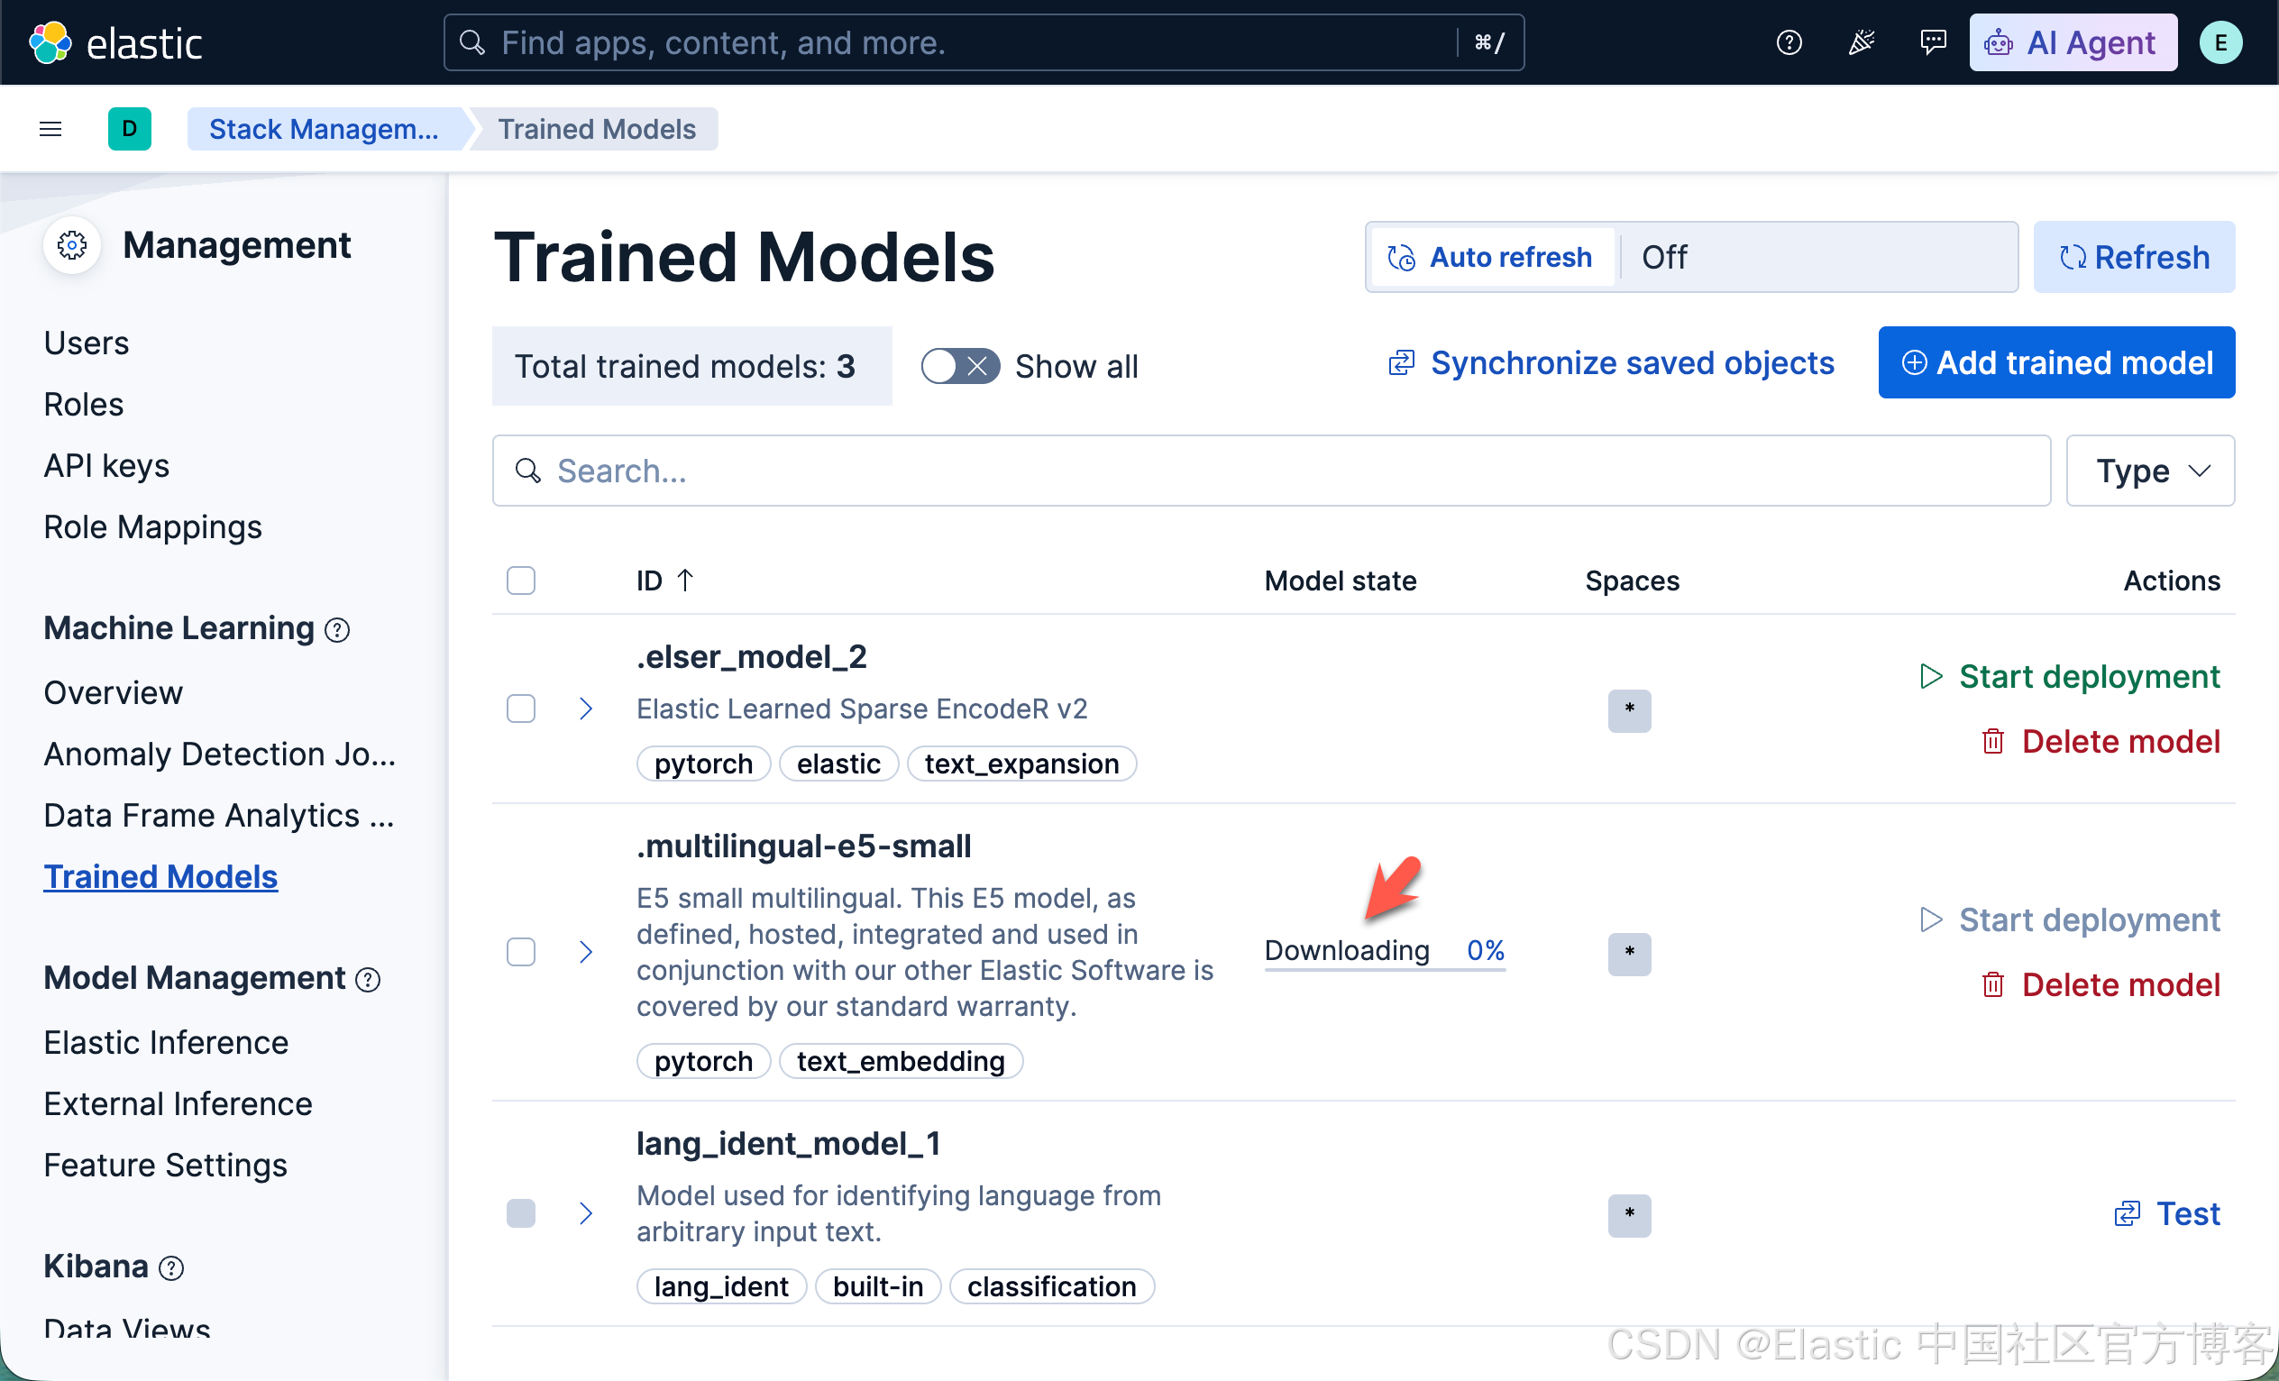Click the Kibana help icon

pyautogui.click(x=171, y=1267)
